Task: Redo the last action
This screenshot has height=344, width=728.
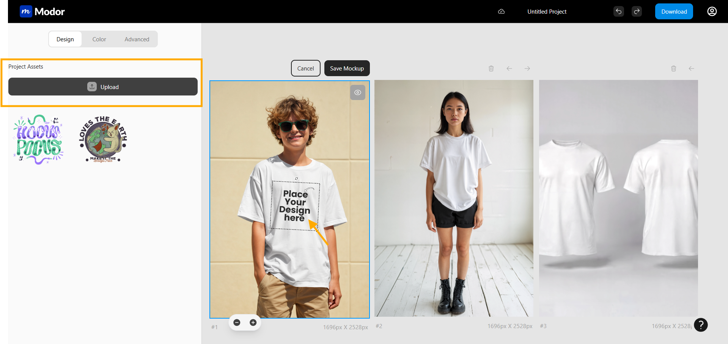Action: pyautogui.click(x=637, y=11)
